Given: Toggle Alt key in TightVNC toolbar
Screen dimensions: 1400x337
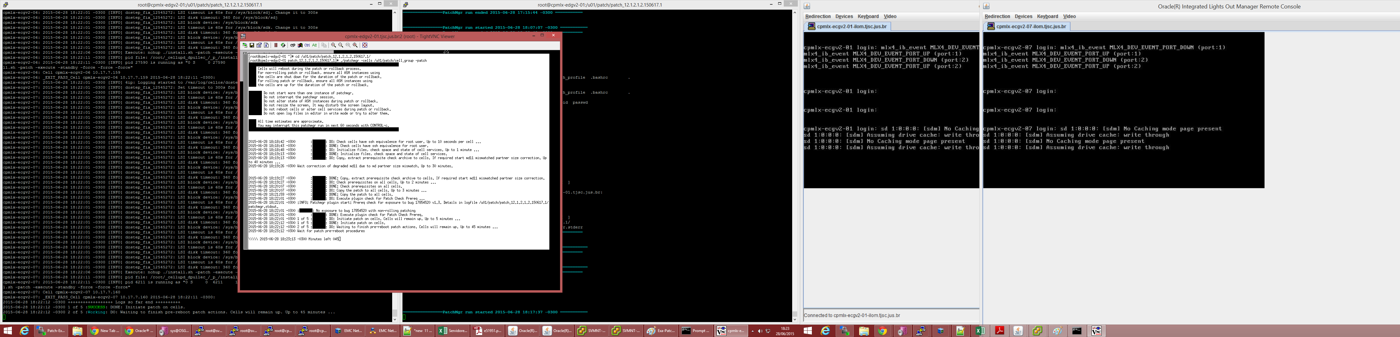Looking at the screenshot, I should [315, 45].
